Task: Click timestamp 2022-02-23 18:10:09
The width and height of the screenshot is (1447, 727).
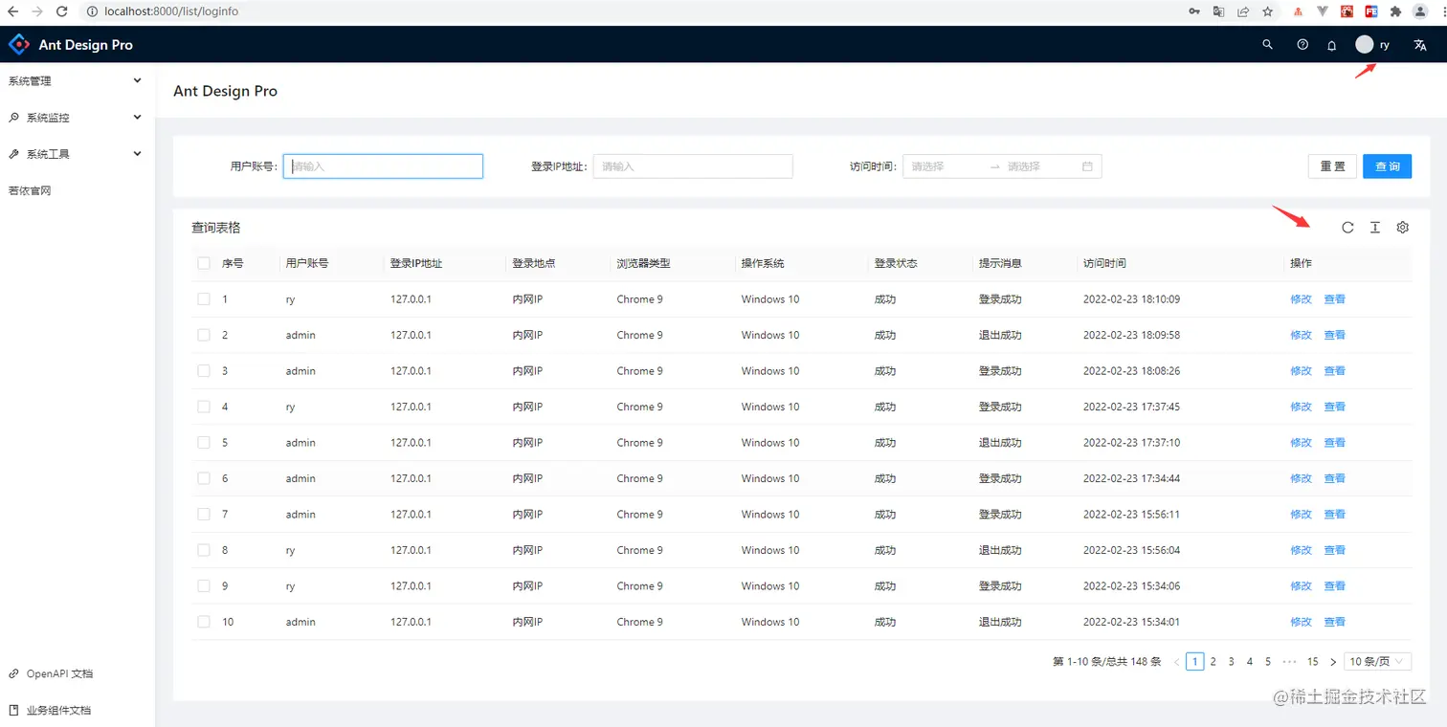Action: coord(1131,299)
